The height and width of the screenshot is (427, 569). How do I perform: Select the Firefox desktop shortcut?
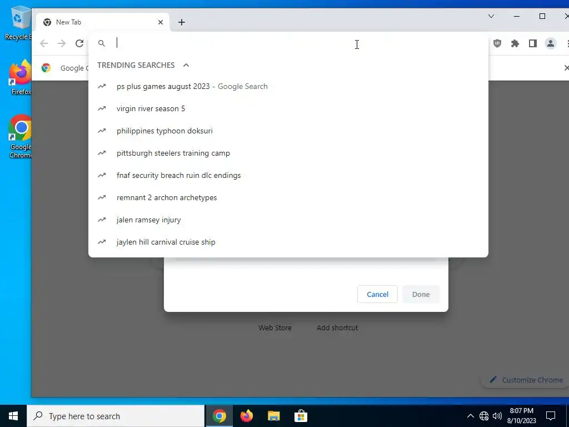(21, 77)
